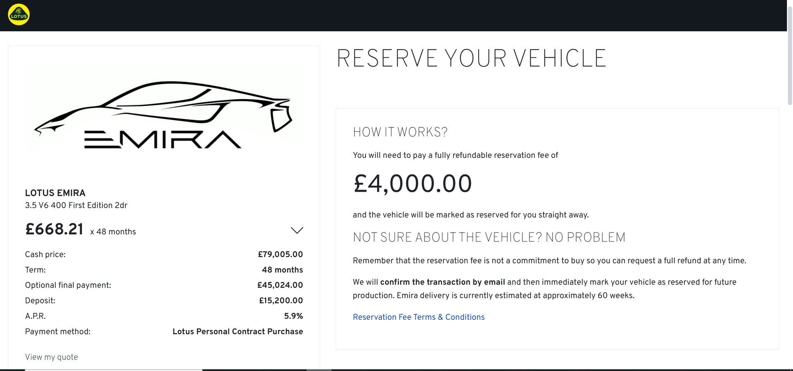Click the Lotus logo in the header

(x=18, y=14)
